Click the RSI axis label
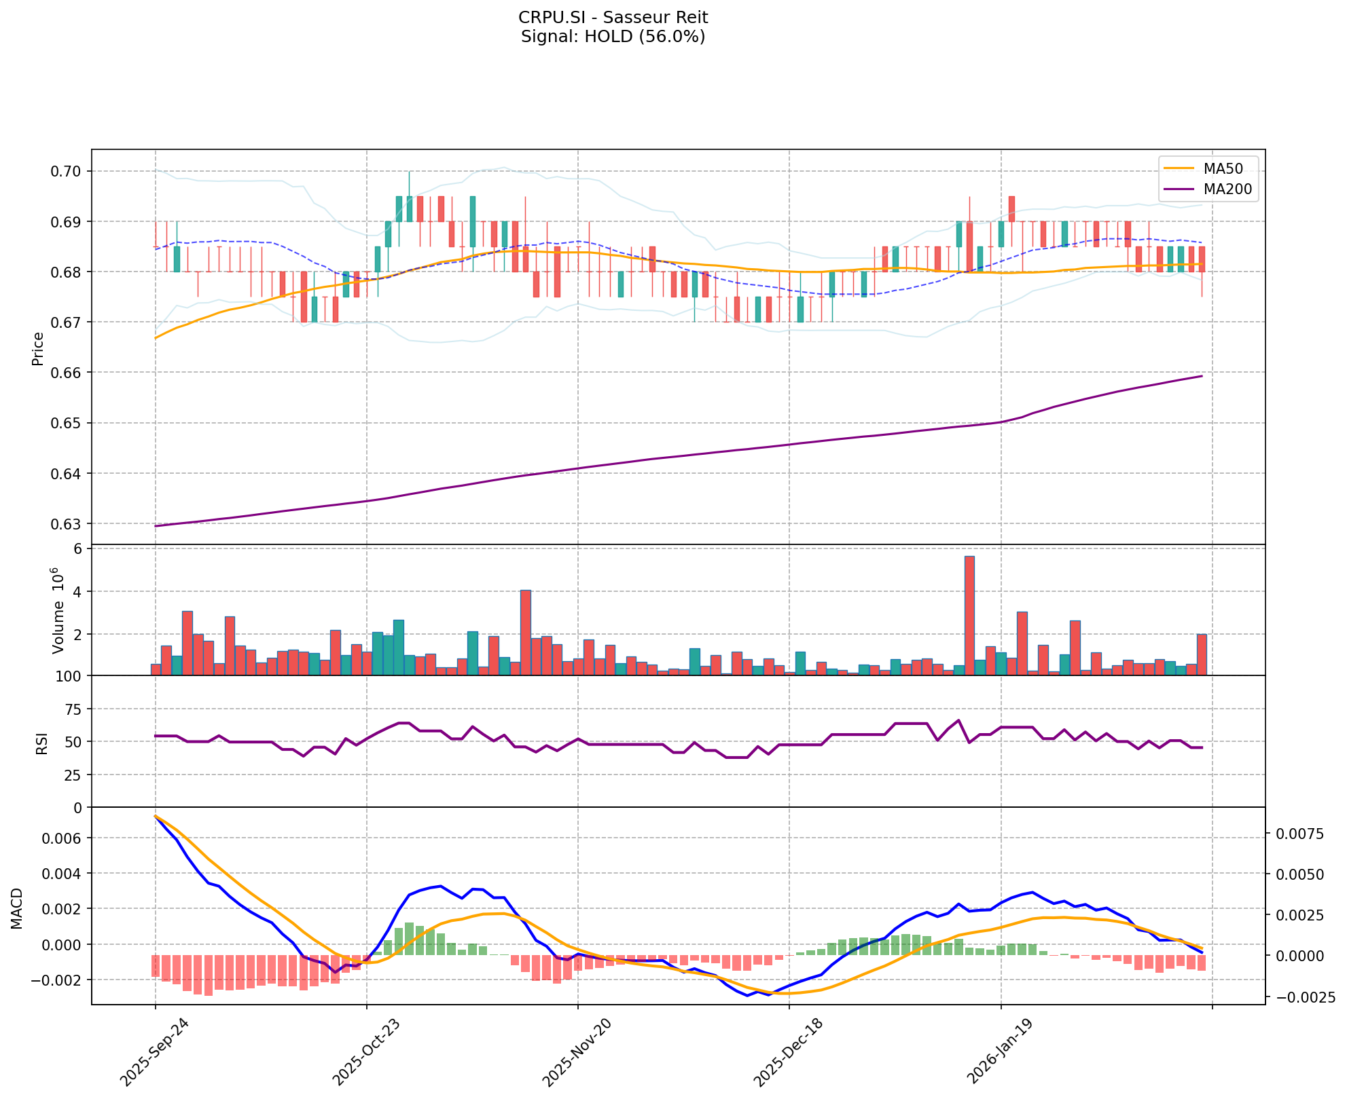1347x1099 pixels. pos(42,743)
